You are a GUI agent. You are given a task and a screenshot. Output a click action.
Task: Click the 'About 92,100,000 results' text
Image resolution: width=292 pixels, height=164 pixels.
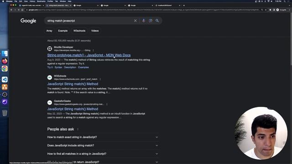tap(69, 41)
